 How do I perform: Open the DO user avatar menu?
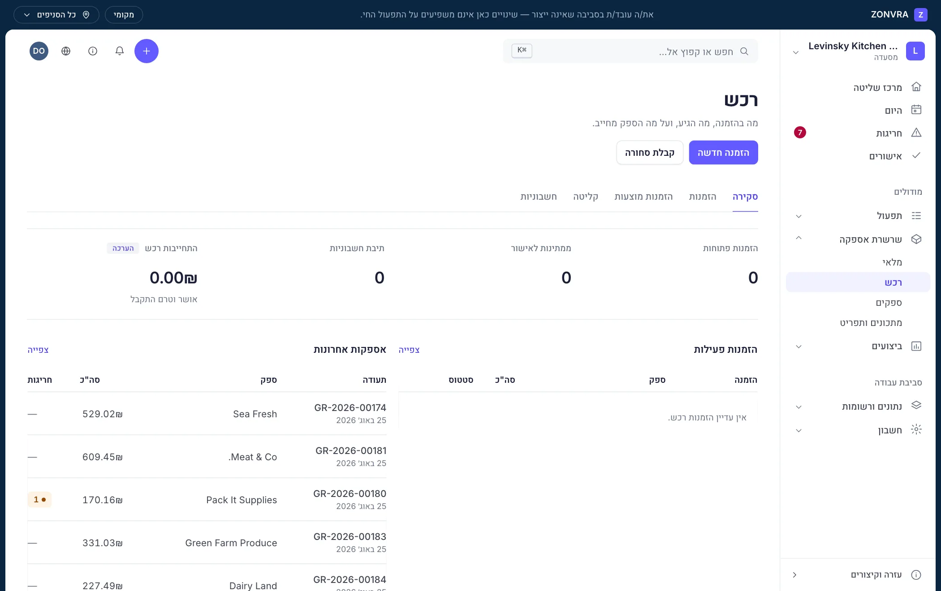tap(39, 51)
